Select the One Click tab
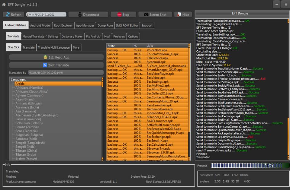Viewport: 290px width, 190px height. 14,47
